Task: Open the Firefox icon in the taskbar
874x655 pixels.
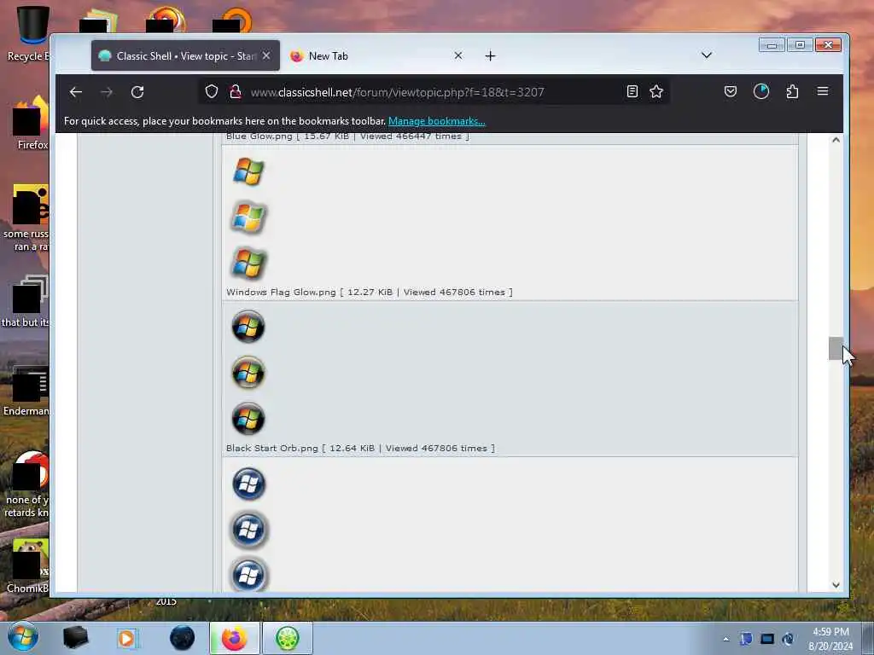Action: [235, 638]
